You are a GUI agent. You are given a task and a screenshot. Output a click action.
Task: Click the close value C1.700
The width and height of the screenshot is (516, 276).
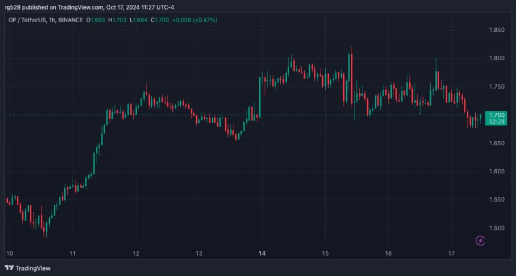coord(160,20)
